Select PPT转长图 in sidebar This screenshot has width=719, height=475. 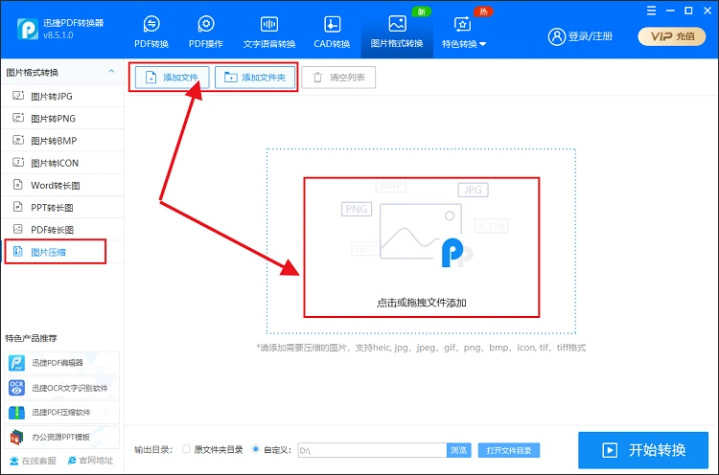tap(62, 208)
